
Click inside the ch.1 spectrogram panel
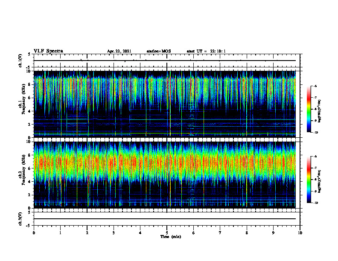coord(165,104)
